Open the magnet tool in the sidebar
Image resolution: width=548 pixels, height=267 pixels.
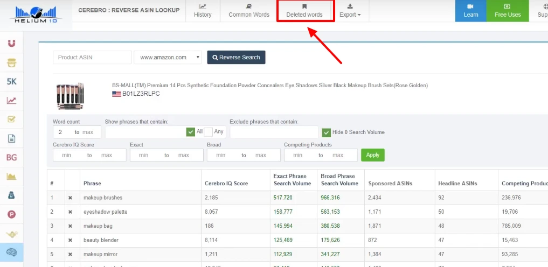coord(11,44)
